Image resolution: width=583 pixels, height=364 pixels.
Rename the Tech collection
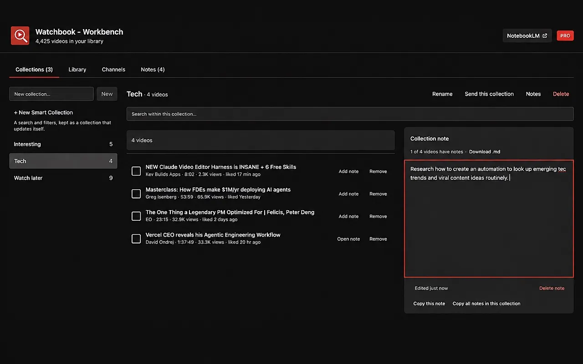(442, 94)
